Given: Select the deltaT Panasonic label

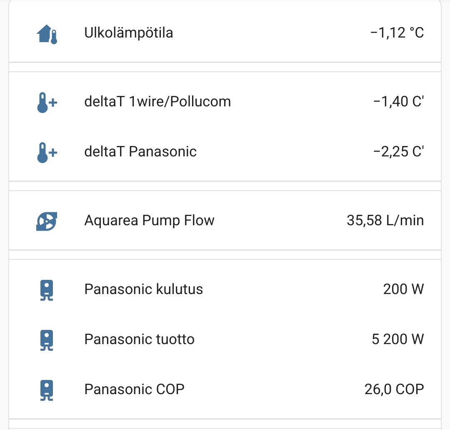Looking at the screenshot, I should pos(140,151).
